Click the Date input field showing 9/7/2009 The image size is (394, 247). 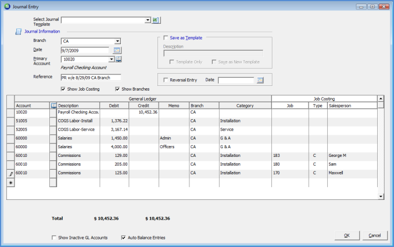click(x=85, y=51)
